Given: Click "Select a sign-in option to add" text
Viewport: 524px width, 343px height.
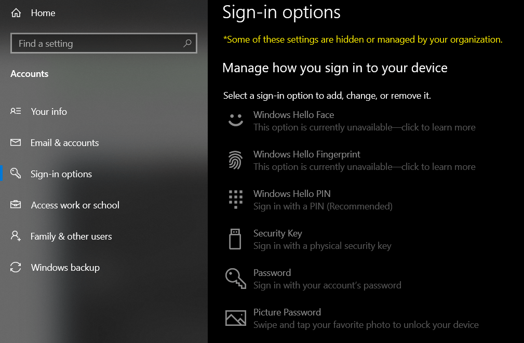Looking at the screenshot, I should [x=327, y=96].
